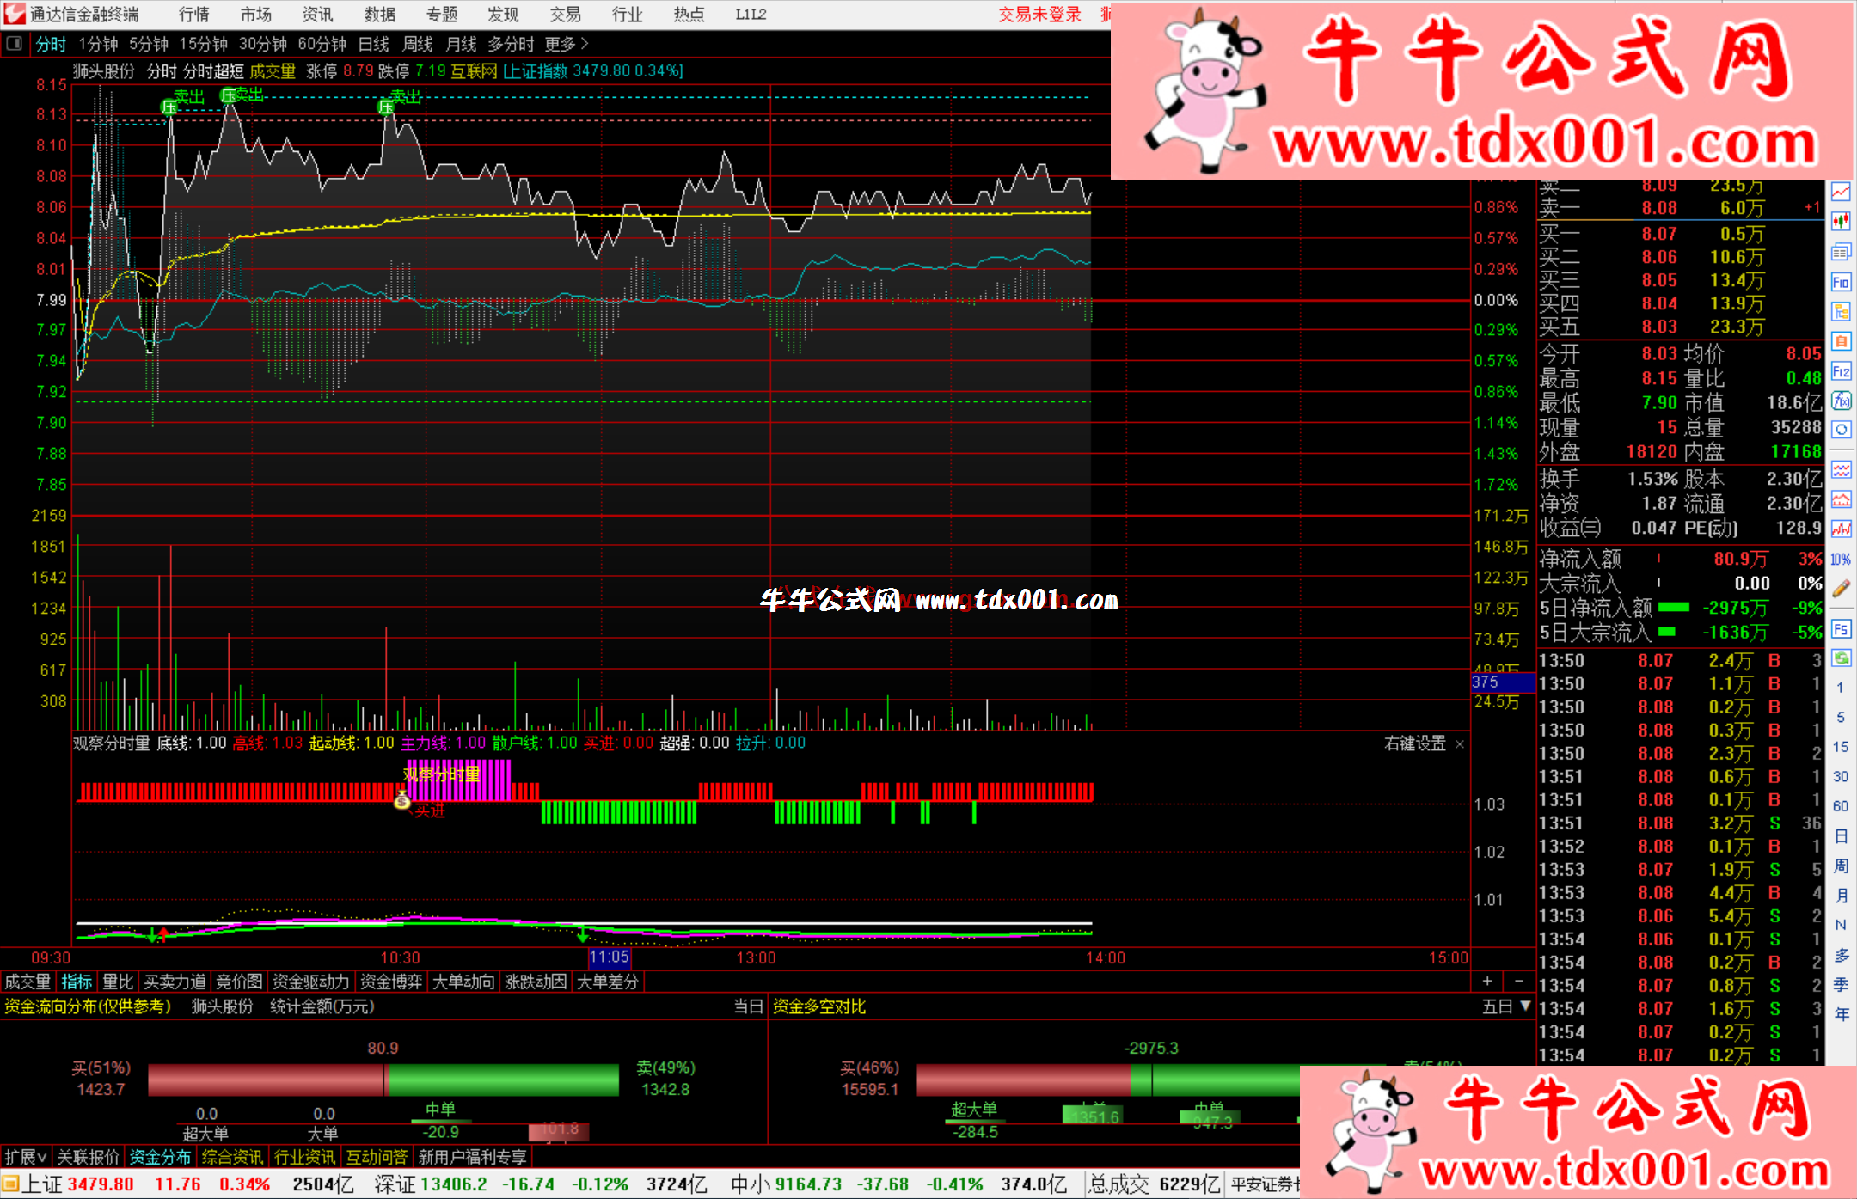Select the 15分钟 period tab

pos(203,44)
